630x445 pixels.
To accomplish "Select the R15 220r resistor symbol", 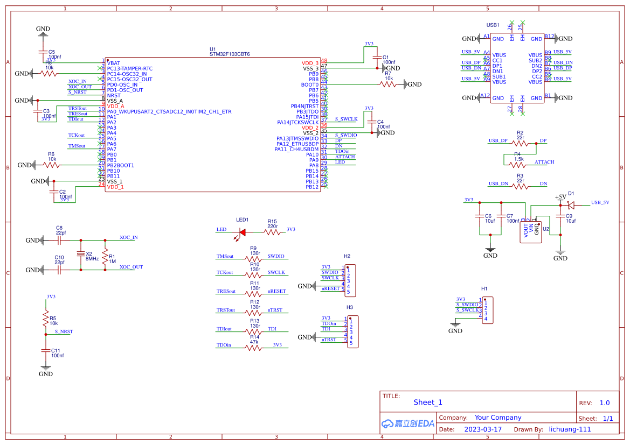I will (x=272, y=232).
